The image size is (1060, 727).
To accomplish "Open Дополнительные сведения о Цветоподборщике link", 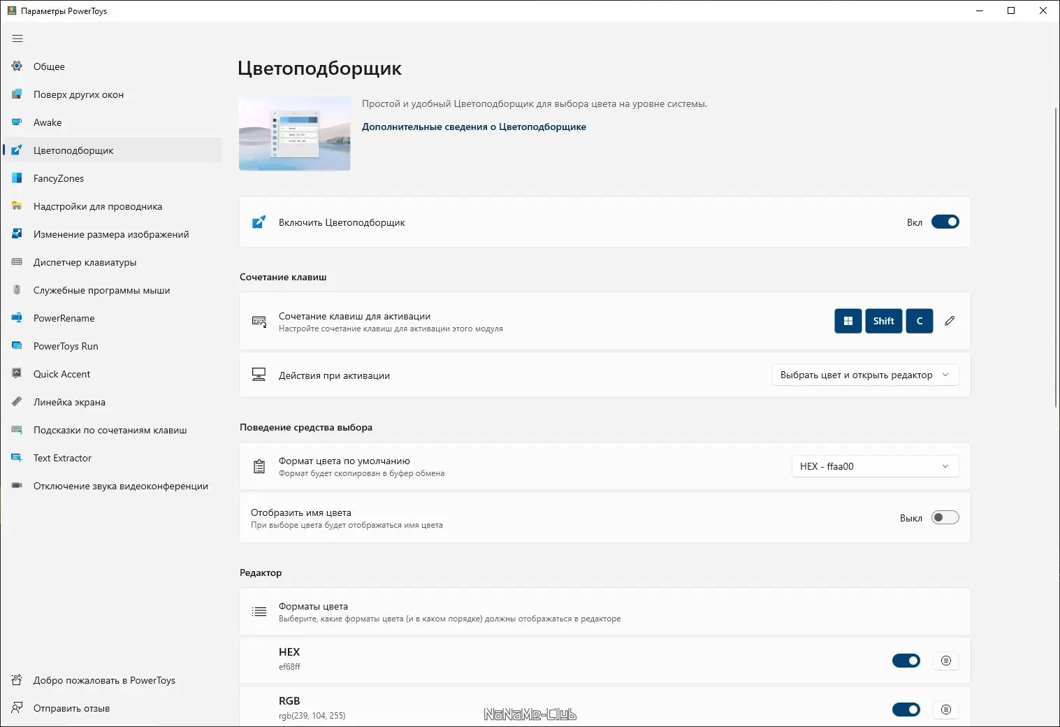I will (x=474, y=127).
